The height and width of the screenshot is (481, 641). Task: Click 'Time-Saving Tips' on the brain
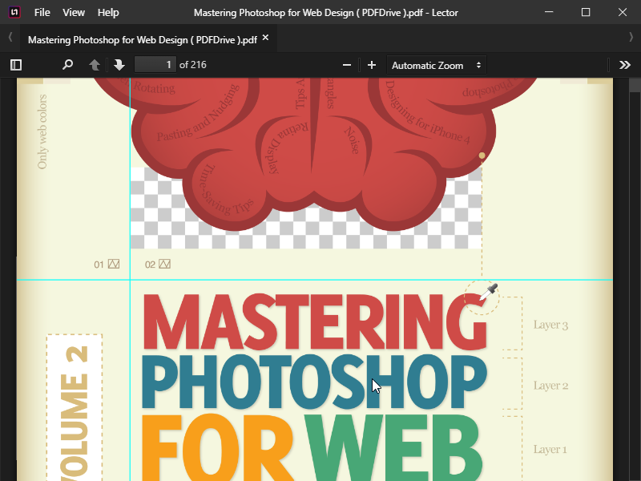tap(225, 190)
